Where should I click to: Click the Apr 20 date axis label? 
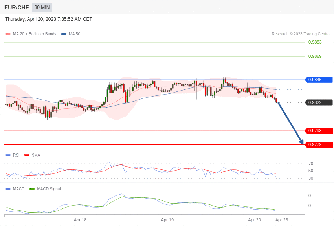pos(254,220)
